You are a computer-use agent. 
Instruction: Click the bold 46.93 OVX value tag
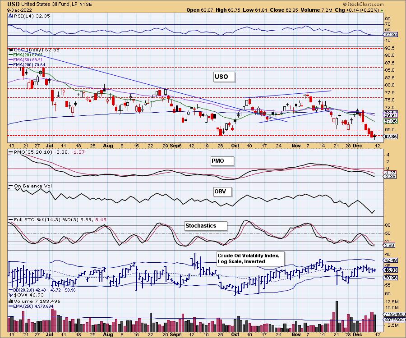(391, 270)
